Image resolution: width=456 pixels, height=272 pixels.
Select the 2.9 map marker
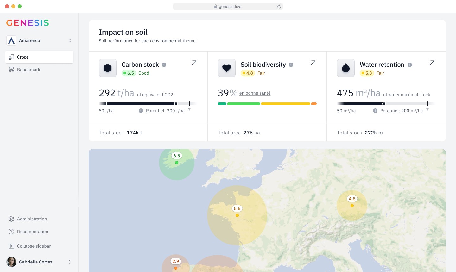point(176,261)
